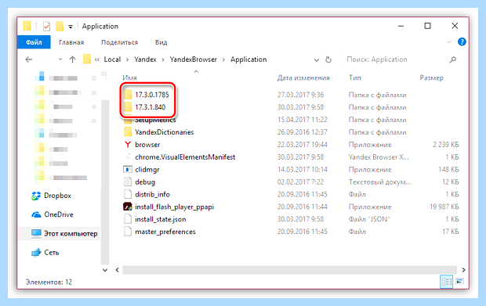Expand the ribbon with the chevron
Screen dimensions: 486x306
point(449,41)
